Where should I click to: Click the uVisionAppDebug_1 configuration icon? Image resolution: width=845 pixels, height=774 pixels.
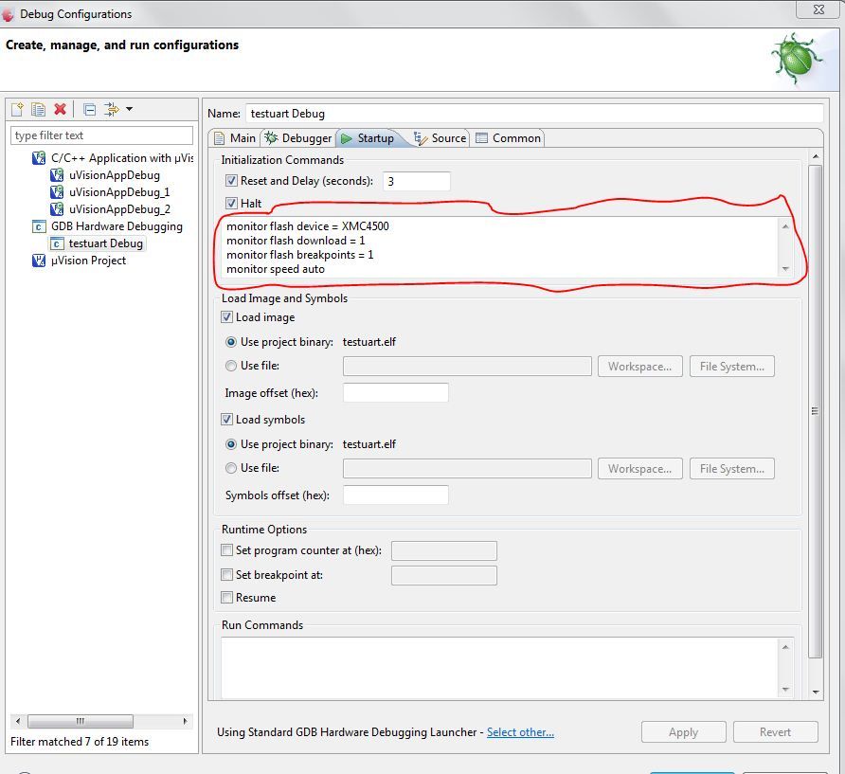tap(57, 192)
